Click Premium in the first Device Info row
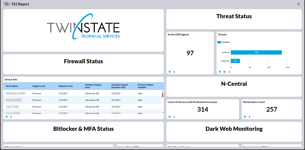Viewport: 305px width, 150px height. (37, 94)
